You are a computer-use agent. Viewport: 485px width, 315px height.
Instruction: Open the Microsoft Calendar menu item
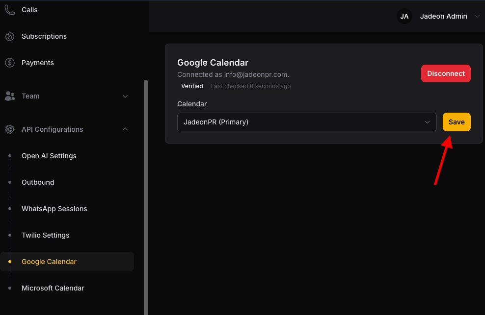click(x=53, y=288)
